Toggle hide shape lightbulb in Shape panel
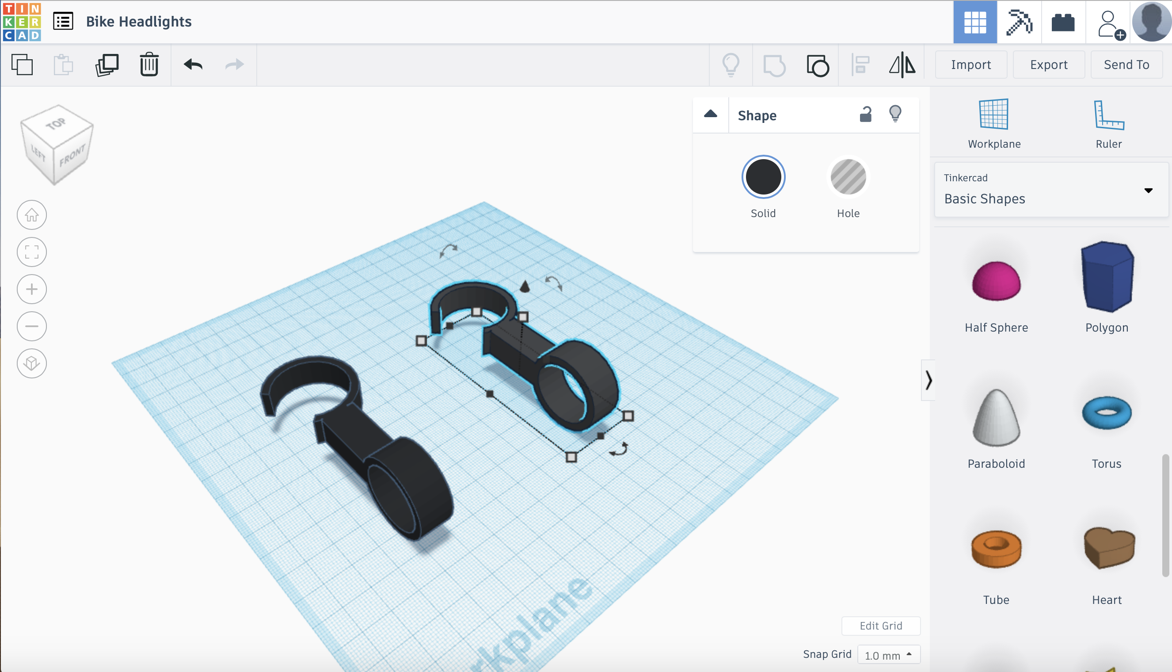This screenshot has width=1172, height=672. 895,114
